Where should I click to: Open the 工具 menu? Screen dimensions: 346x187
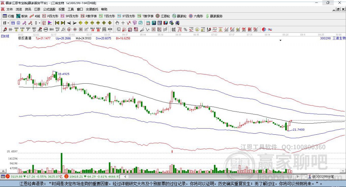(x=71, y=9)
